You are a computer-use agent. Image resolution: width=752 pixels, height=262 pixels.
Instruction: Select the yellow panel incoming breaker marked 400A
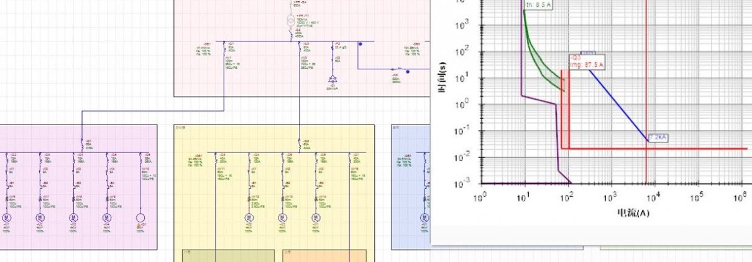click(x=300, y=144)
